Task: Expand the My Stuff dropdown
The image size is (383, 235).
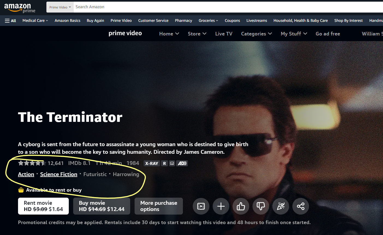Action: point(294,34)
